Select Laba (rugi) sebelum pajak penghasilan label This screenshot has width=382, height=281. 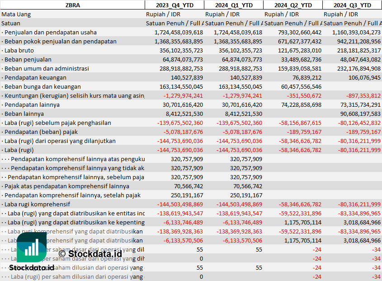[x=58, y=123]
